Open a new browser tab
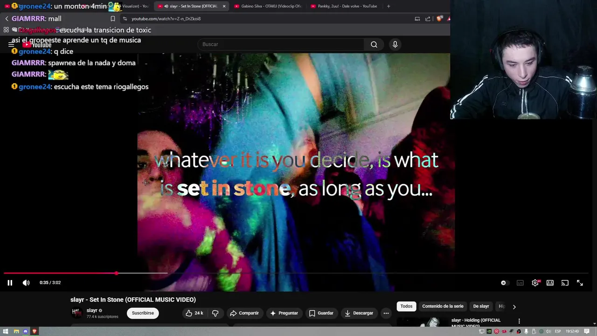The image size is (597, 336). tap(389, 6)
